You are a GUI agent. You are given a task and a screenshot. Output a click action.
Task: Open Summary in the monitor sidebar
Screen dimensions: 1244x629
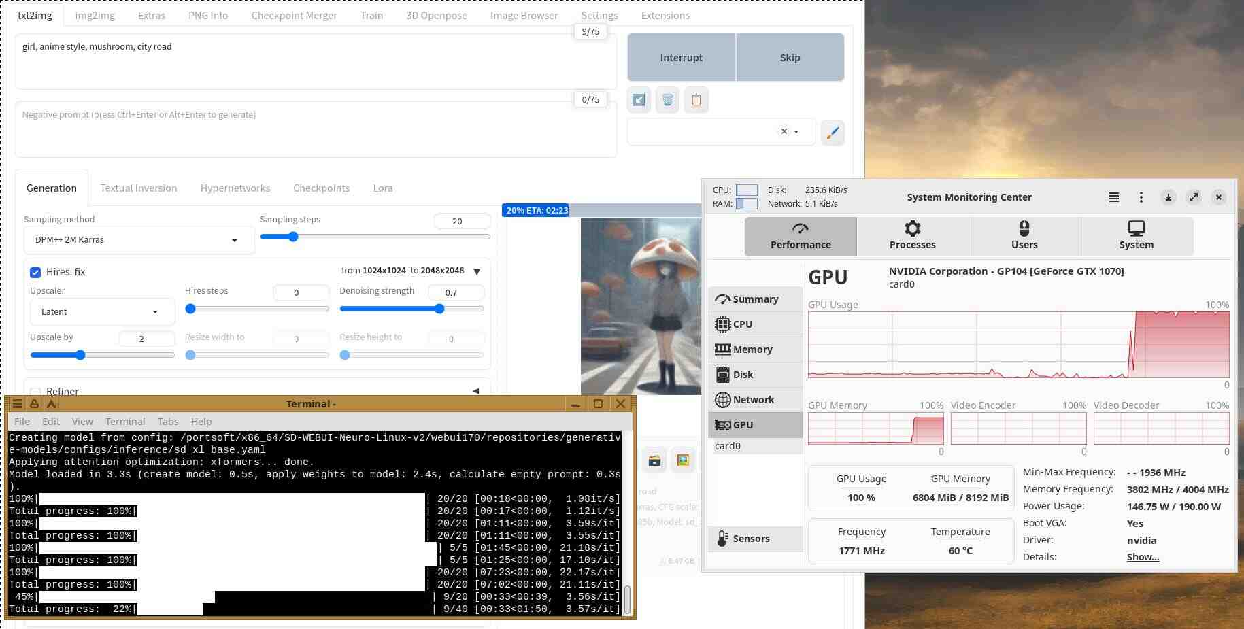(755, 299)
